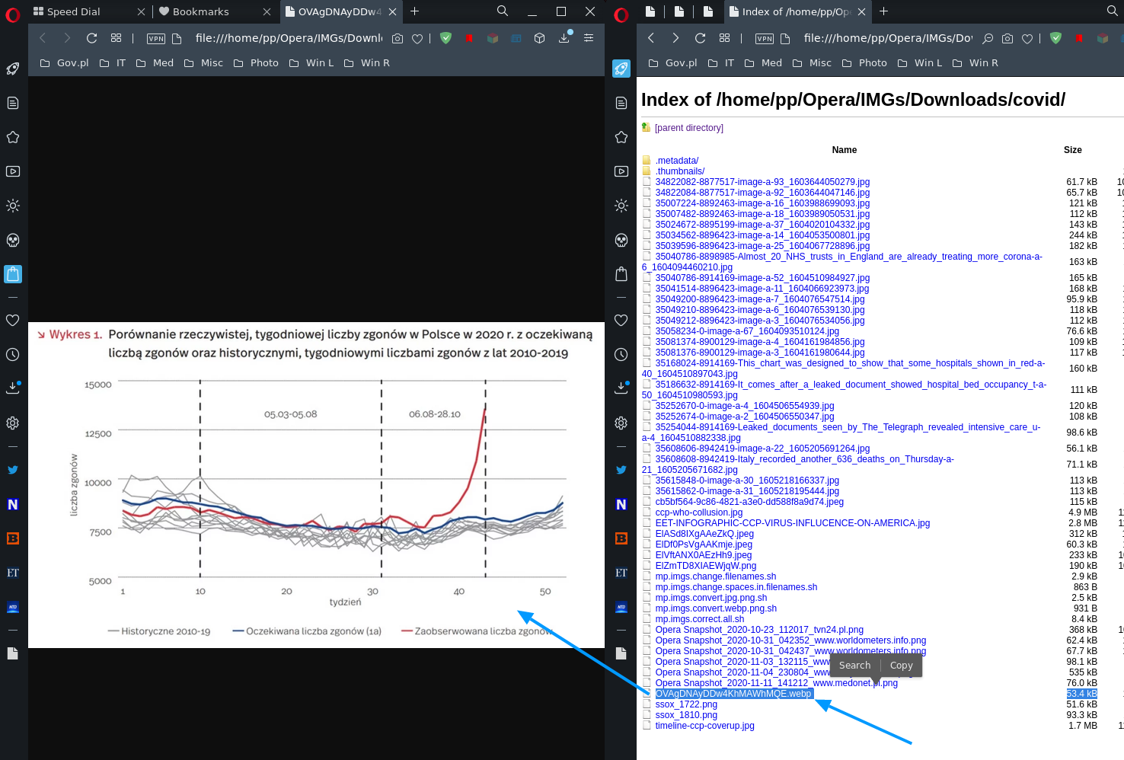The image size is (1124, 760).
Task: Choose Copy in selection popup
Action: [x=902, y=666]
